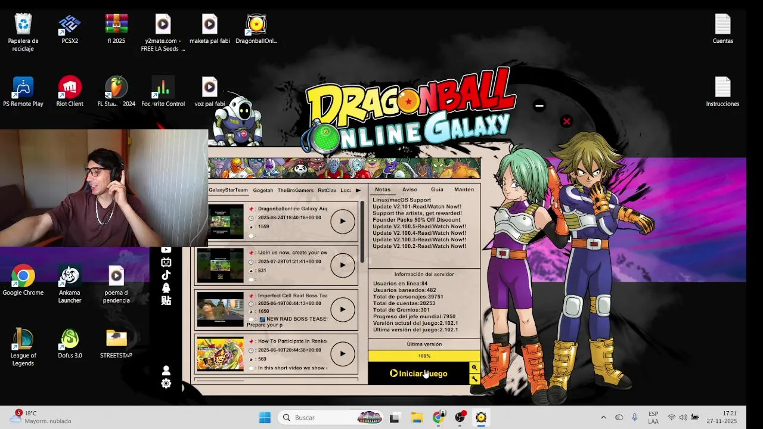Play the 'Join us now' video

342,265
